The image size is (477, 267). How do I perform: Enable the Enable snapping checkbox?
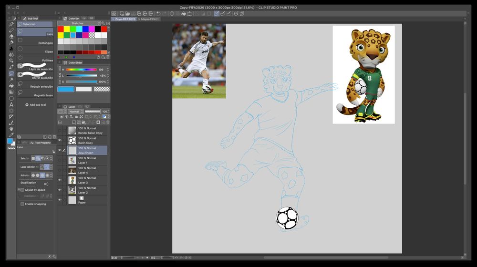click(22, 204)
